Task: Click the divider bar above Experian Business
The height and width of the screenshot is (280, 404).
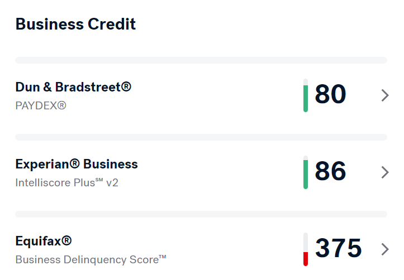Action: coord(201,137)
